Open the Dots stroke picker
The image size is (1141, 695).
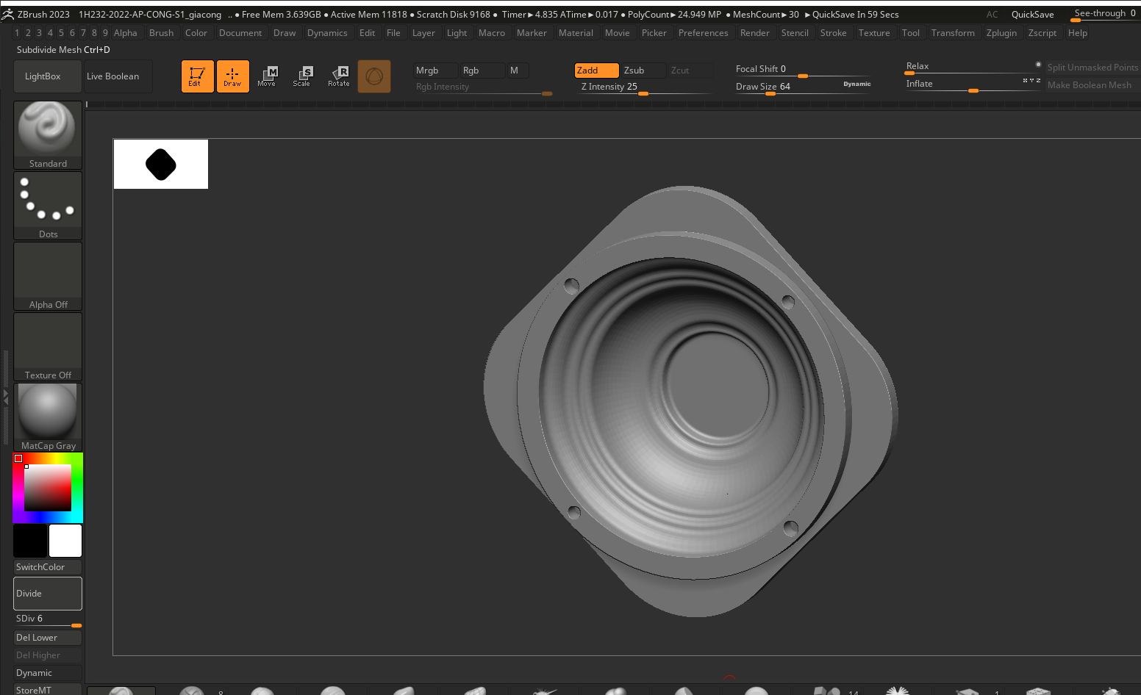pyautogui.click(x=48, y=206)
